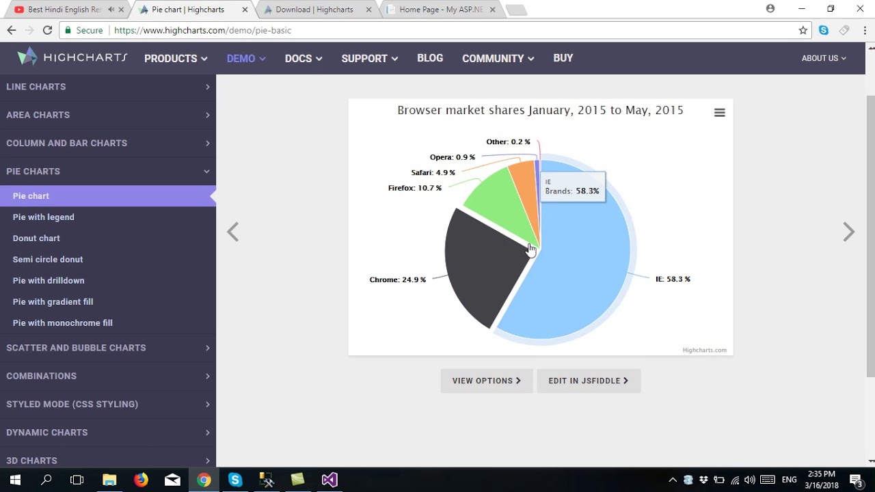Expand the Combinations section
This screenshot has height=492, width=875.
point(108,376)
